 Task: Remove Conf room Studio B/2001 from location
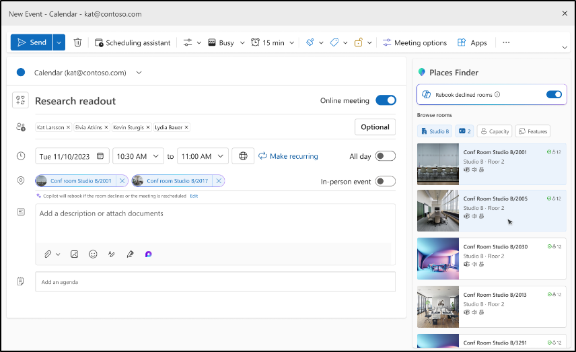[x=122, y=181]
